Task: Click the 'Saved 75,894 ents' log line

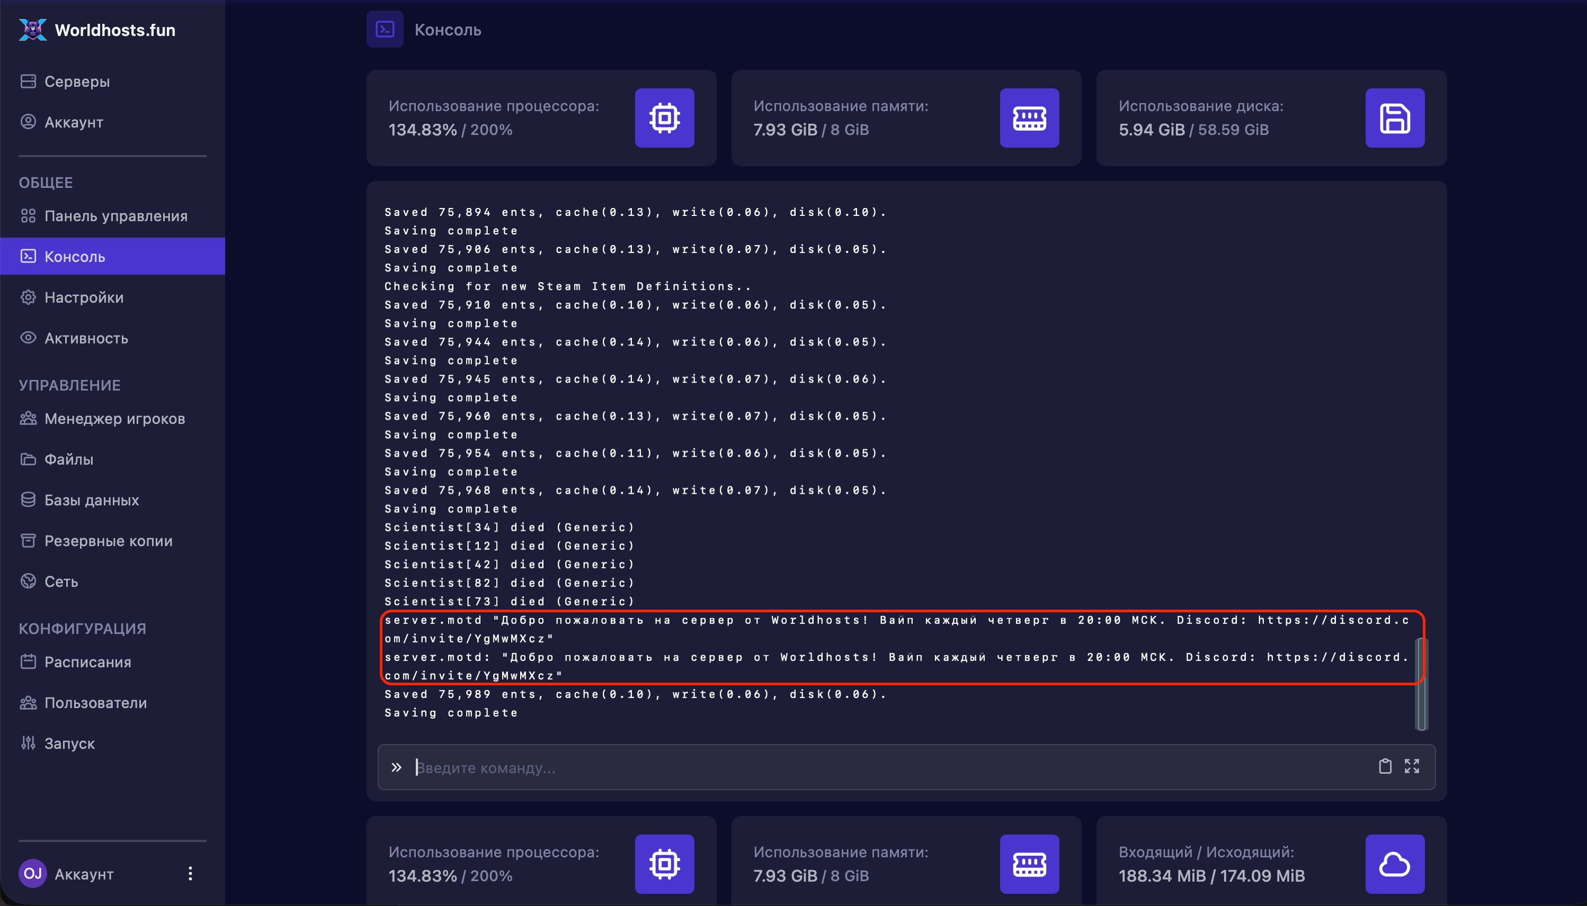Action: tap(635, 212)
